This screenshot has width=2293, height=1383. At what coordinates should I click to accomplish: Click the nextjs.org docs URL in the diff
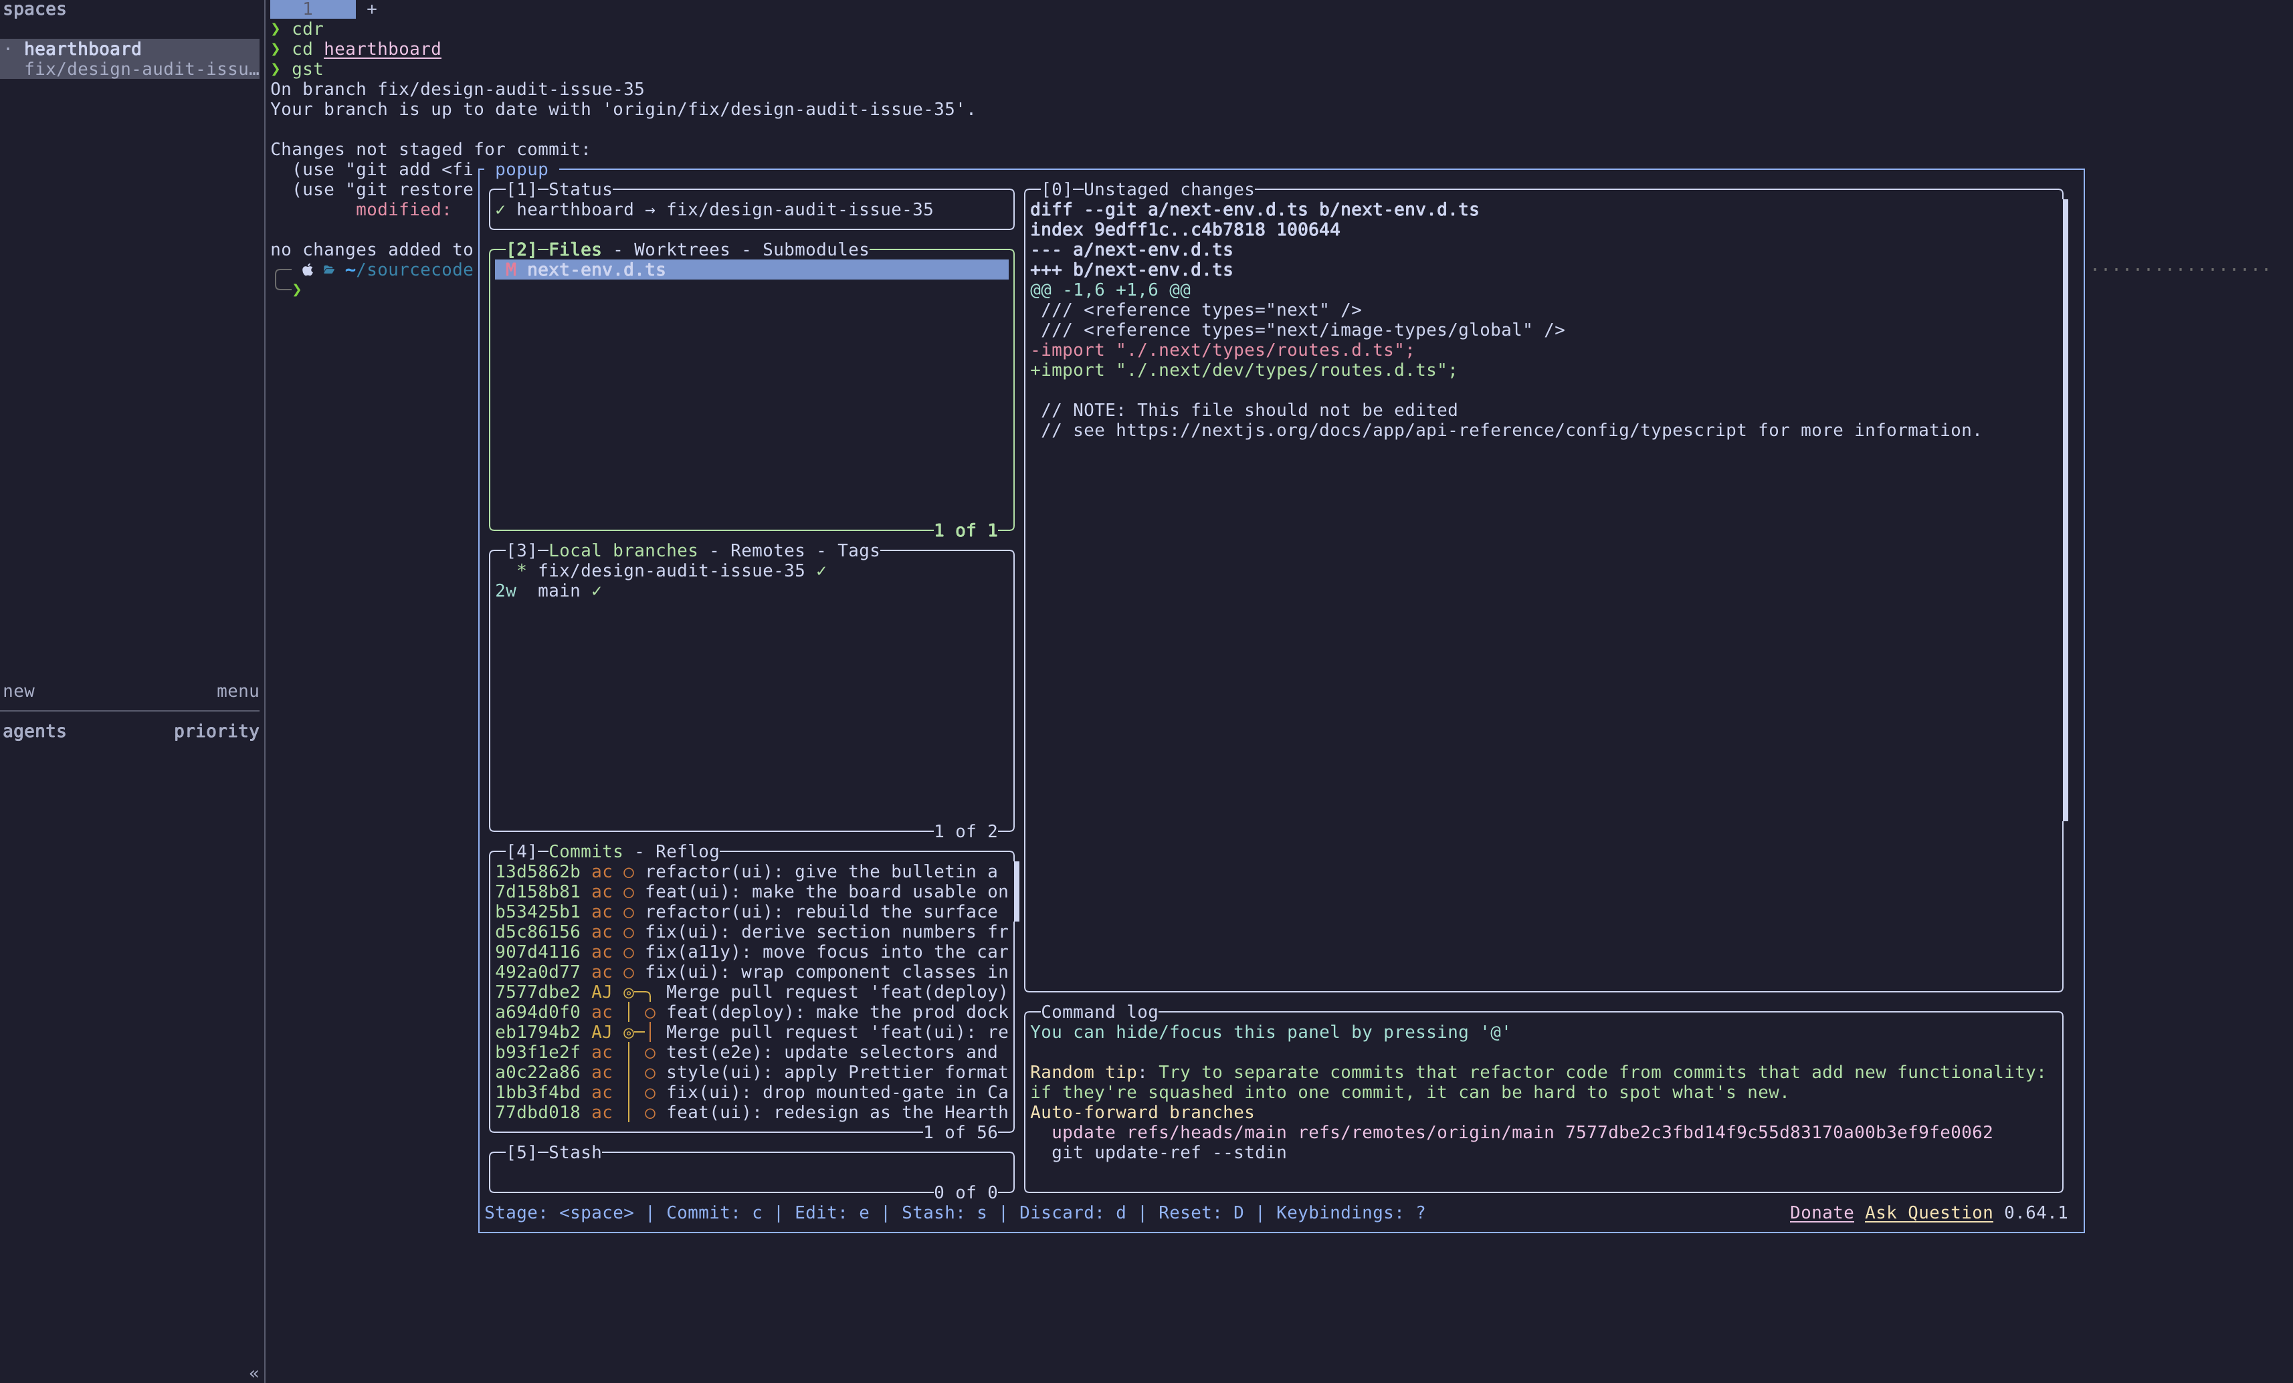point(1430,430)
